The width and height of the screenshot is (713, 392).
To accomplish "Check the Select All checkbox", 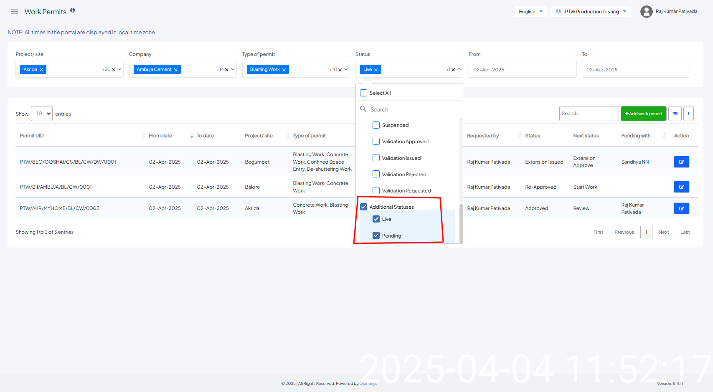I will tap(364, 93).
